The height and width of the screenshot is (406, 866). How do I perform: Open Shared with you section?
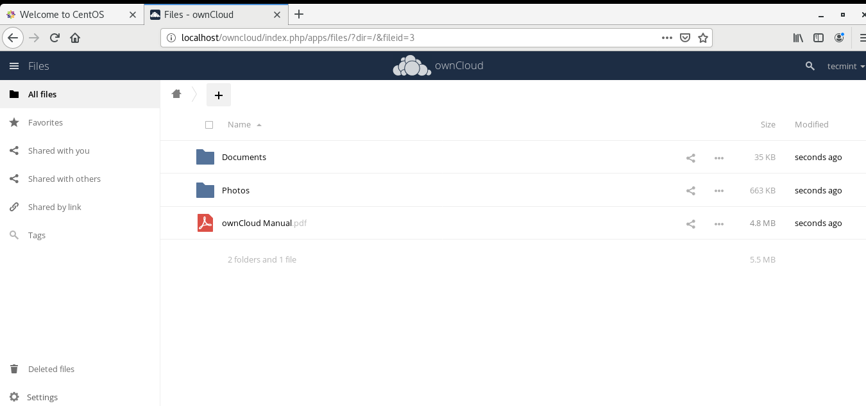tap(80, 150)
